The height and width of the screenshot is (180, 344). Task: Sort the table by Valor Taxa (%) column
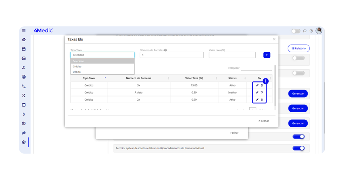pos(194,78)
